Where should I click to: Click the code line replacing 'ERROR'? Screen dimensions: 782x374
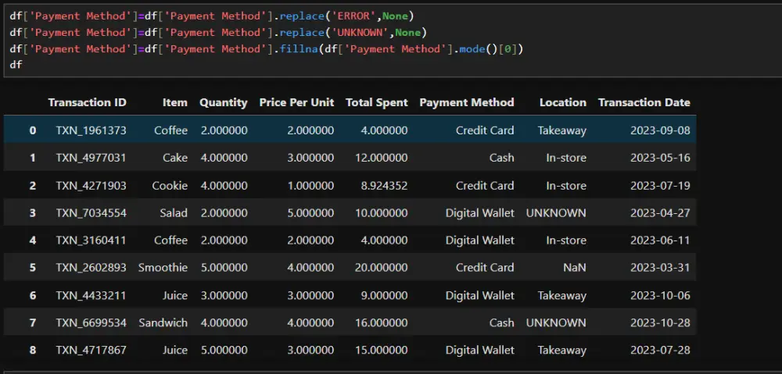pyautogui.click(x=212, y=16)
